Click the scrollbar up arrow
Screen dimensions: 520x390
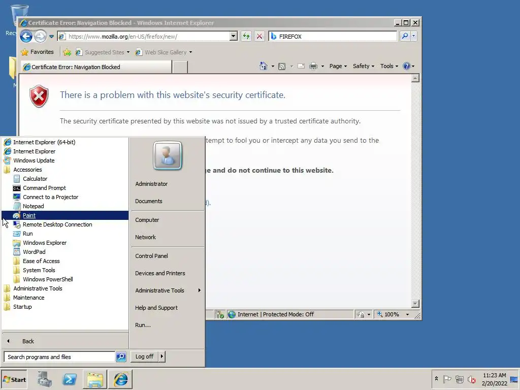415,78
